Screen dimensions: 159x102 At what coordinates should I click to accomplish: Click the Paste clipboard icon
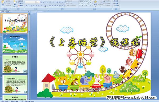click(3, 2)
